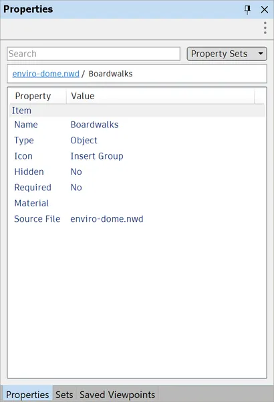Select the Icon property row
This screenshot has height=402, width=274.
[x=137, y=156]
